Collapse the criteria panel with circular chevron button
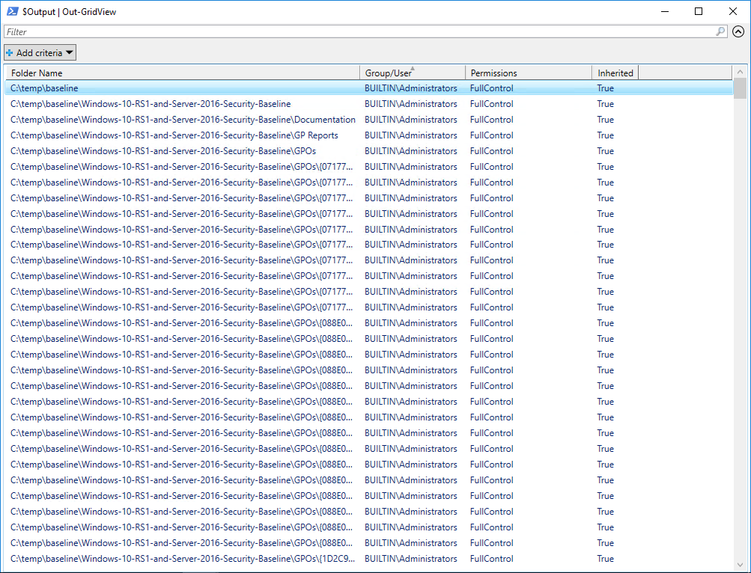Image resolution: width=751 pixels, height=573 pixels. coord(738,31)
